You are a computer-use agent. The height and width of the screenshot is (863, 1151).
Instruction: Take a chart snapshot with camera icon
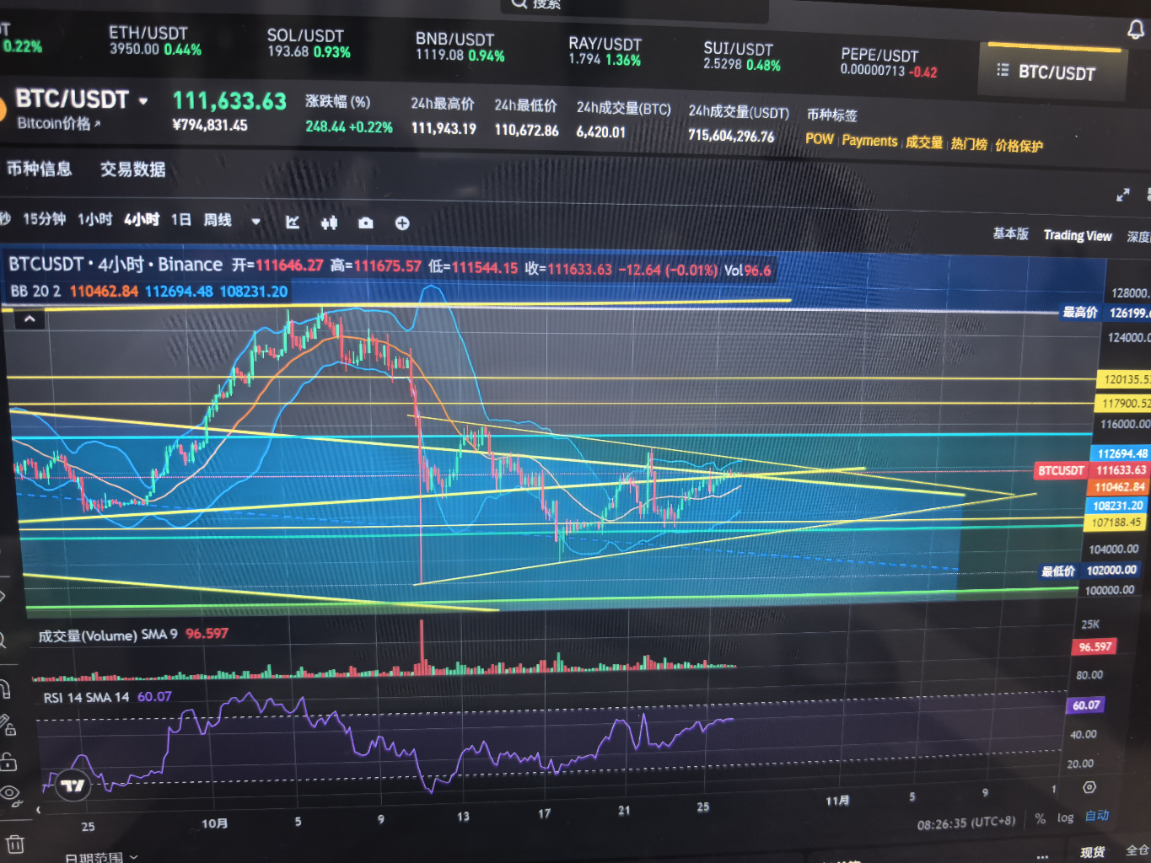coord(365,223)
